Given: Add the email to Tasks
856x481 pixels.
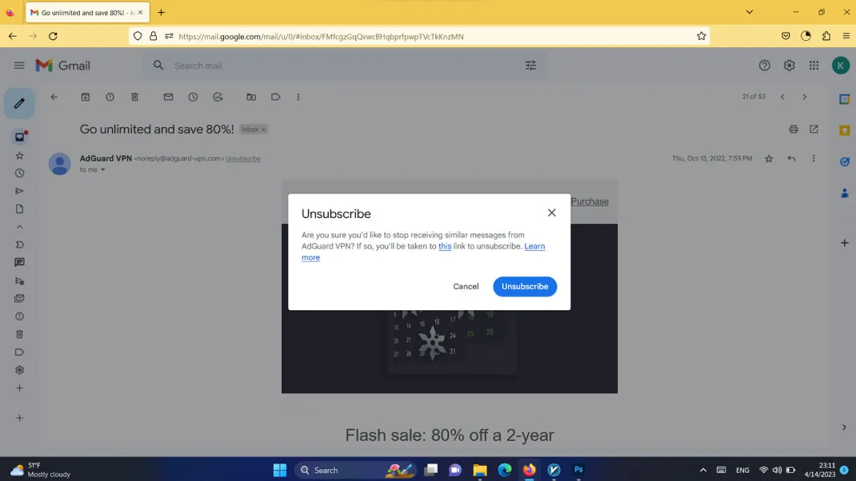Looking at the screenshot, I should (x=218, y=96).
